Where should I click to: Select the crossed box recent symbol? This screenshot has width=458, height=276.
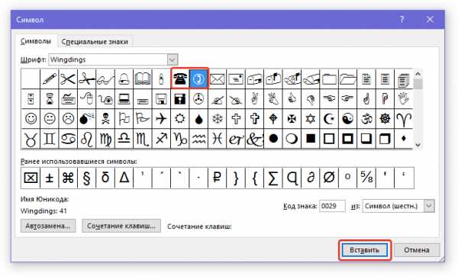point(31,178)
